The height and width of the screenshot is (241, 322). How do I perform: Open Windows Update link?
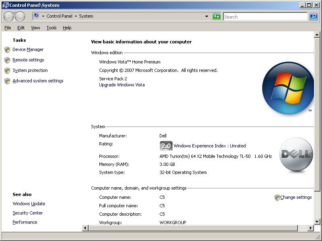[x=29, y=204]
